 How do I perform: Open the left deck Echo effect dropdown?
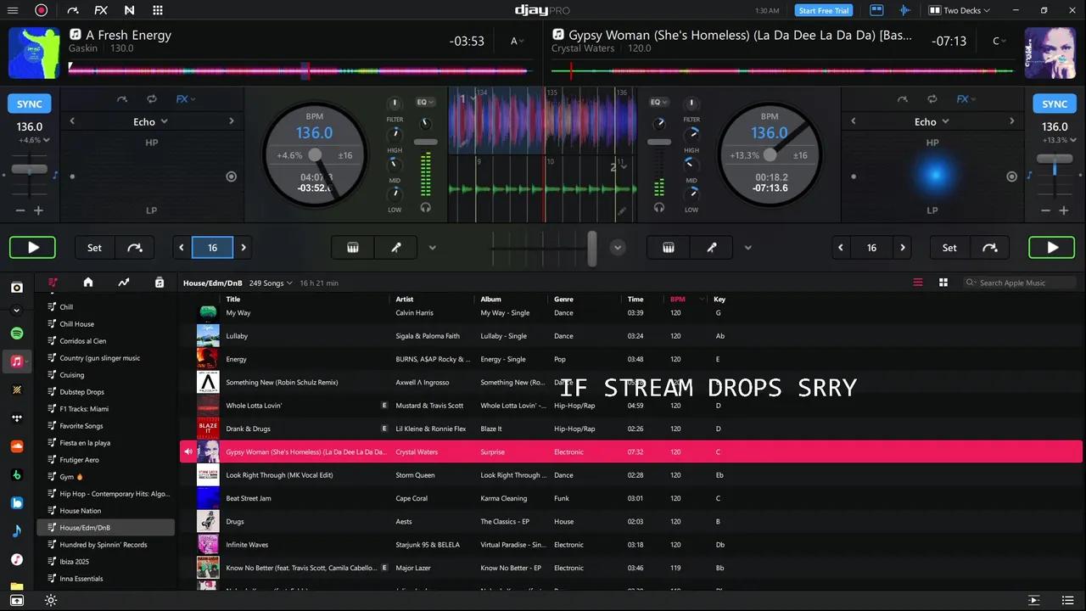click(x=150, y=121)
